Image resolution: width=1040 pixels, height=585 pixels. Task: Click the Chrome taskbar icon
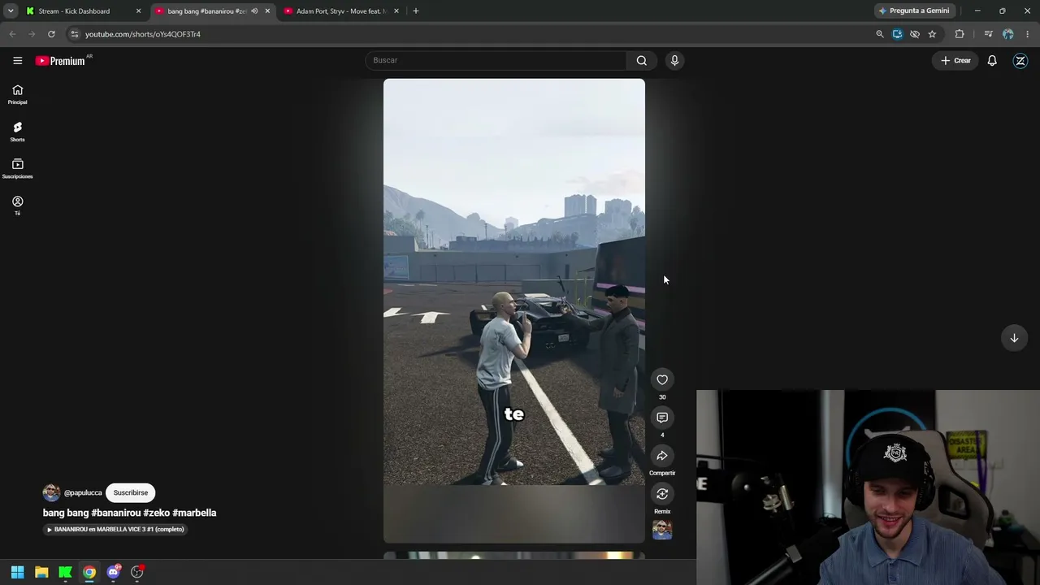(x=89, y=572)
